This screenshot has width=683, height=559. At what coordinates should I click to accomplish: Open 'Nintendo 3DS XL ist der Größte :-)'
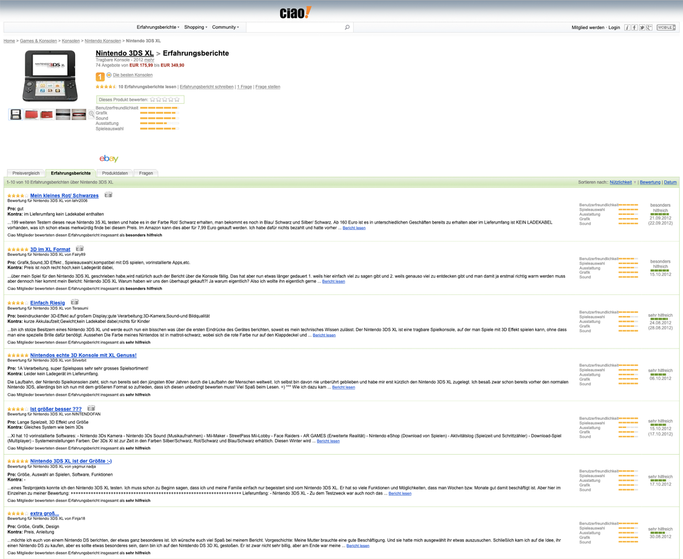pyautogui.click(x=71, y=461)
